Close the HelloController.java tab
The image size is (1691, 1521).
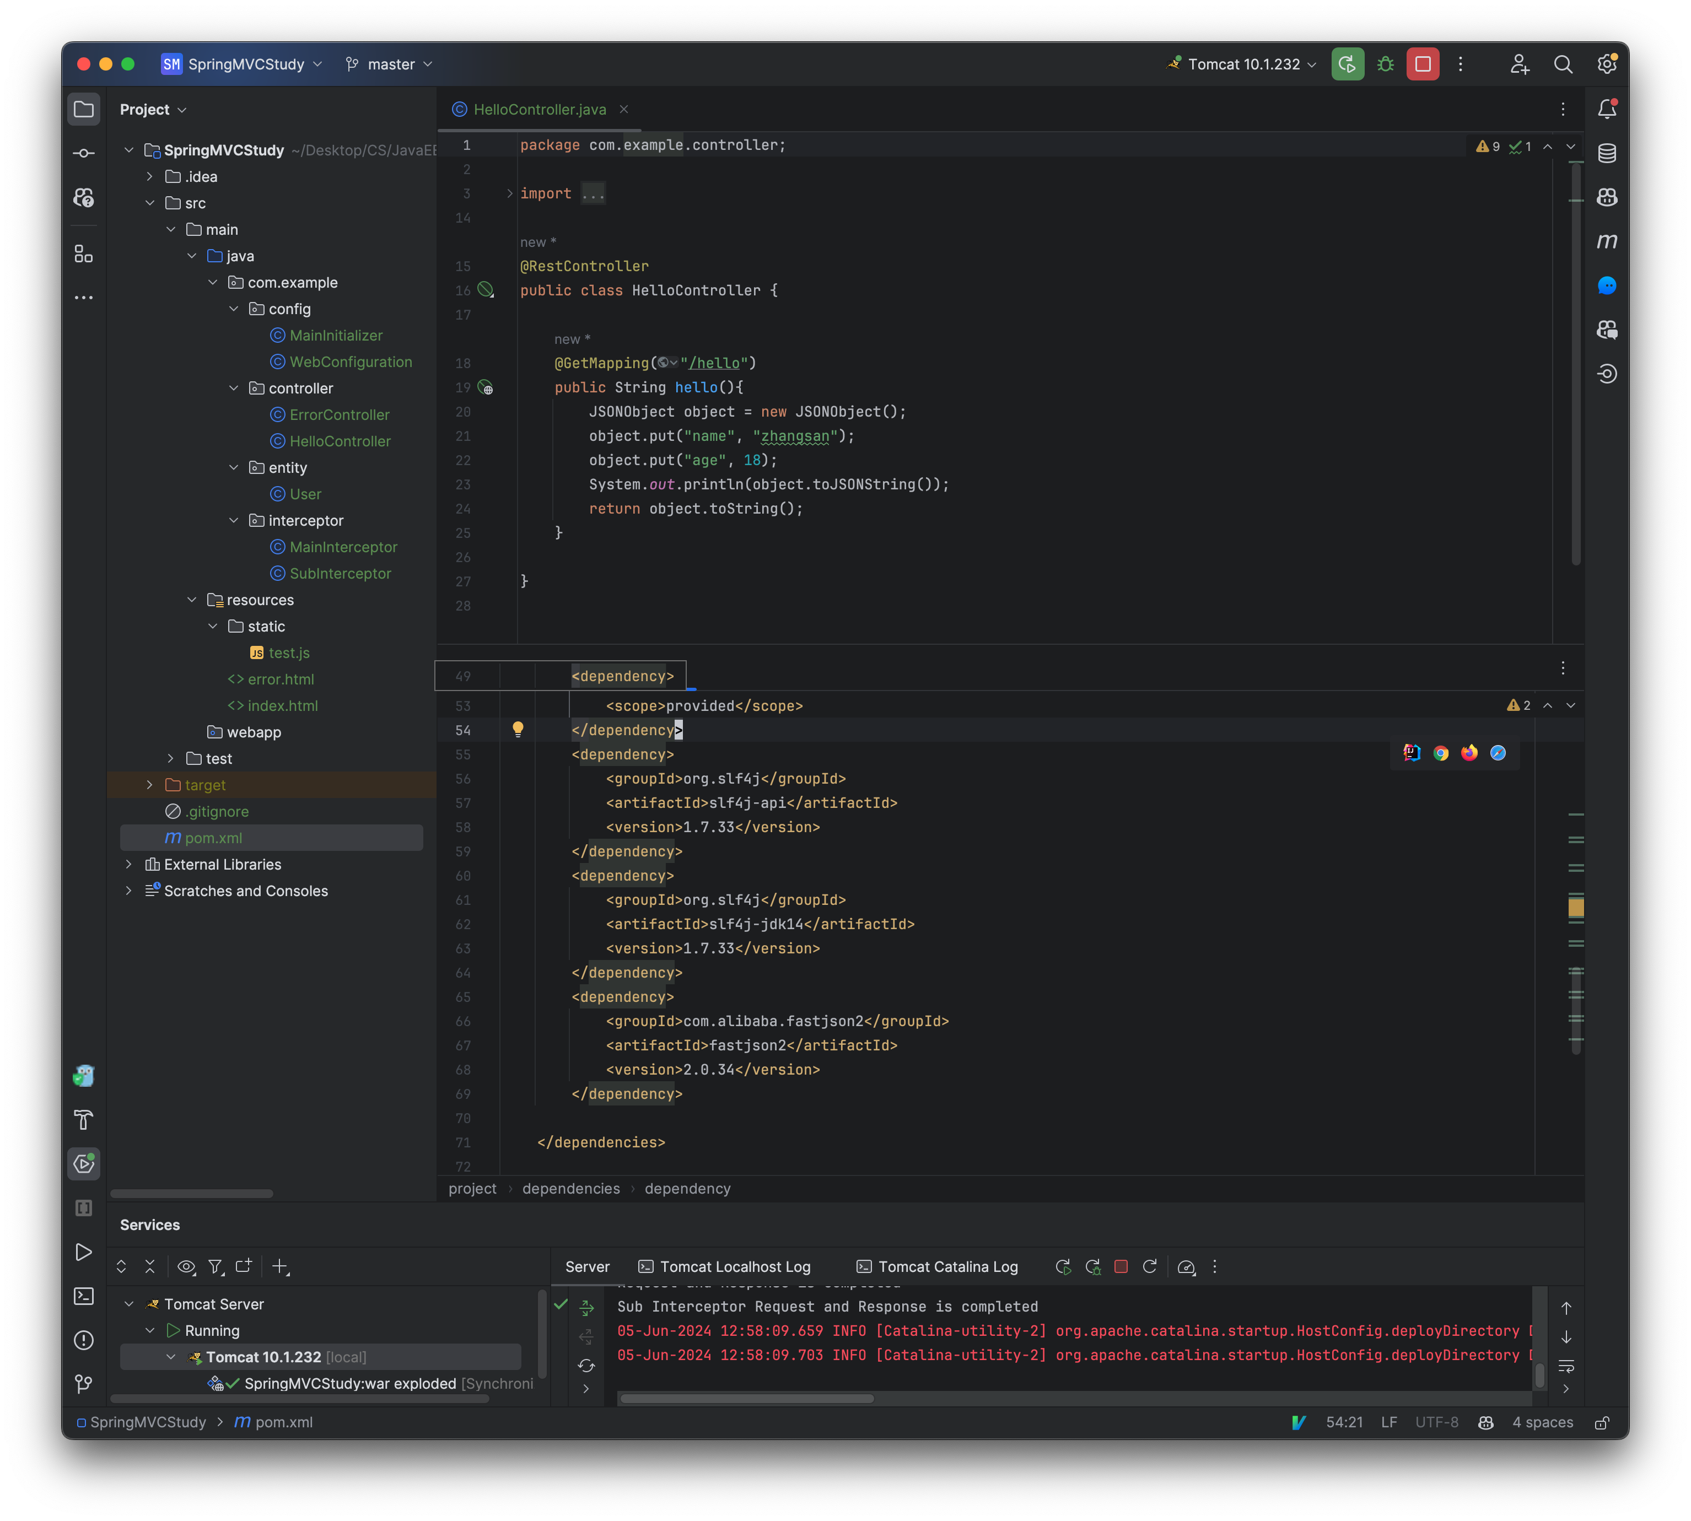pos(623,110)
